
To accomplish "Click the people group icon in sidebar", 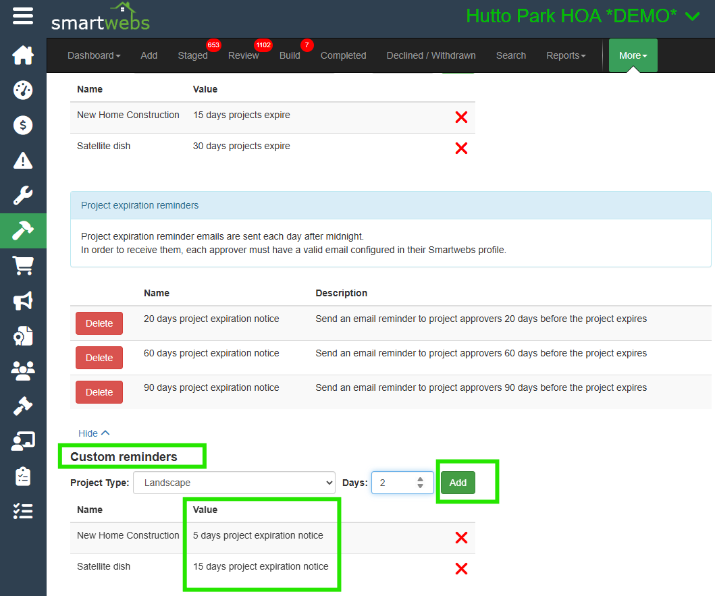I will click(23, 371).
